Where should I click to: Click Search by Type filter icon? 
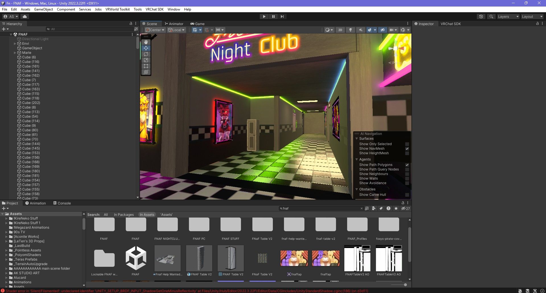pyautogui.click(x=374, y=208)
